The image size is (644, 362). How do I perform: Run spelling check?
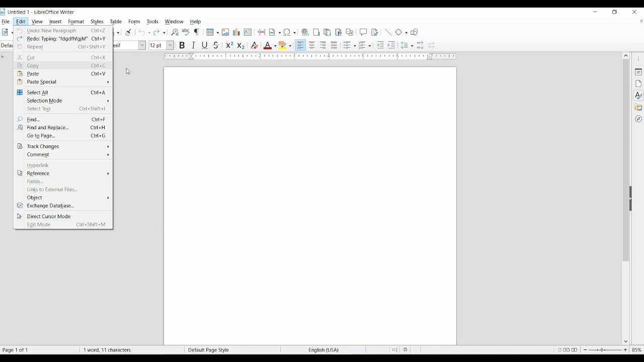point(186,32)
